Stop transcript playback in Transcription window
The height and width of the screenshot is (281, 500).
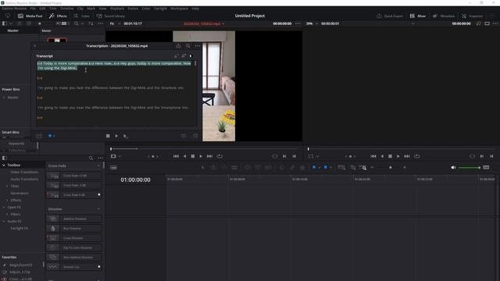click(x=108, y=136)
